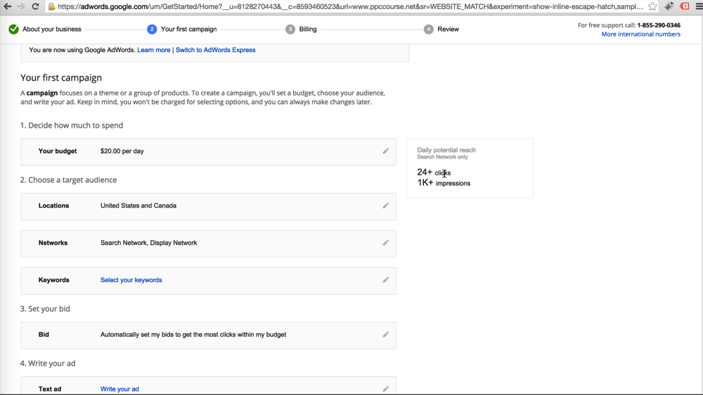
Task: Click the Bid label
Action: tap(44, 335)
